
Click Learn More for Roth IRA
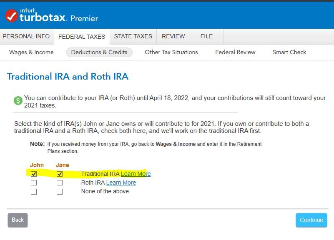[121, 182]
